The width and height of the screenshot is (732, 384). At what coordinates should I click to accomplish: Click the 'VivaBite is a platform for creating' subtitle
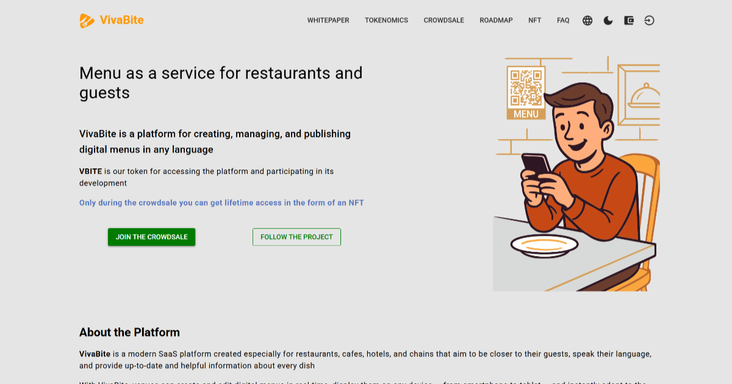215,141
